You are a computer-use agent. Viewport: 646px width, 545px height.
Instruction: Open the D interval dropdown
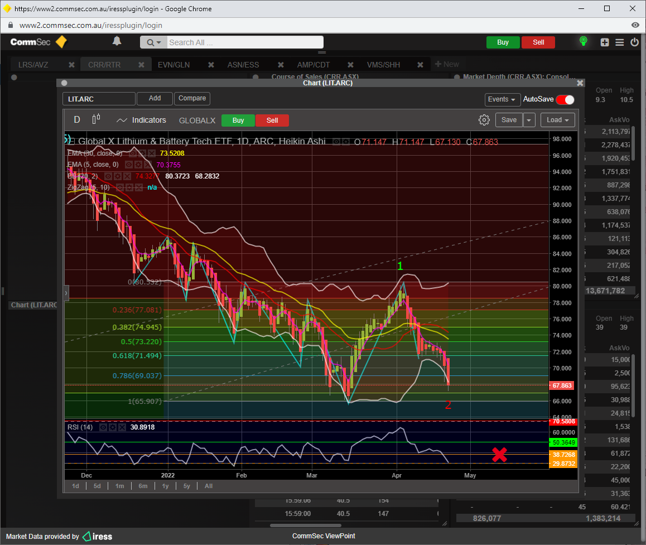76,119
